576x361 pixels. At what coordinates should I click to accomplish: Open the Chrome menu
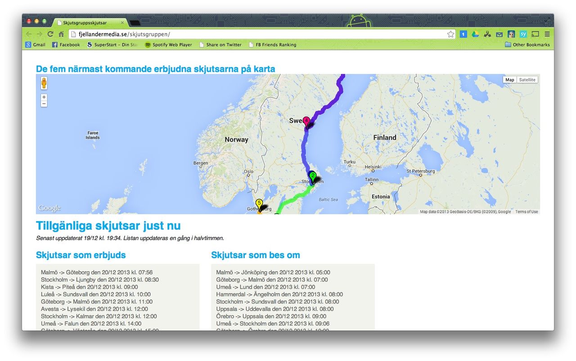tap(547, 34)
